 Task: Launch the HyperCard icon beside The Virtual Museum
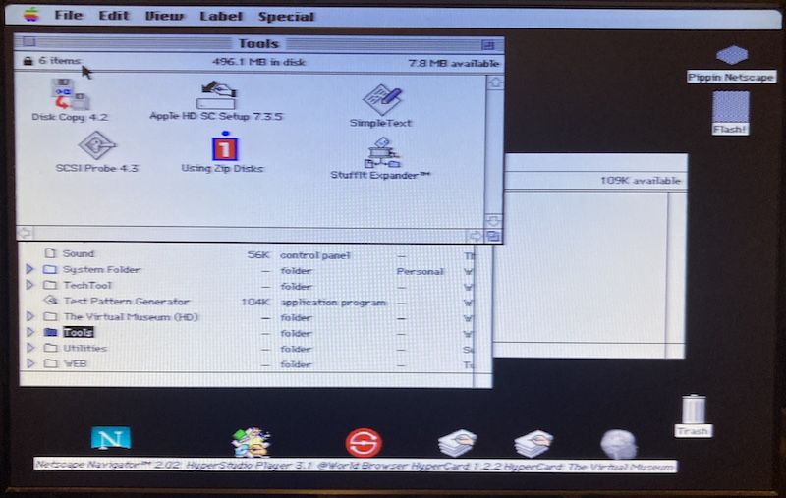click(x=533, y=443)
